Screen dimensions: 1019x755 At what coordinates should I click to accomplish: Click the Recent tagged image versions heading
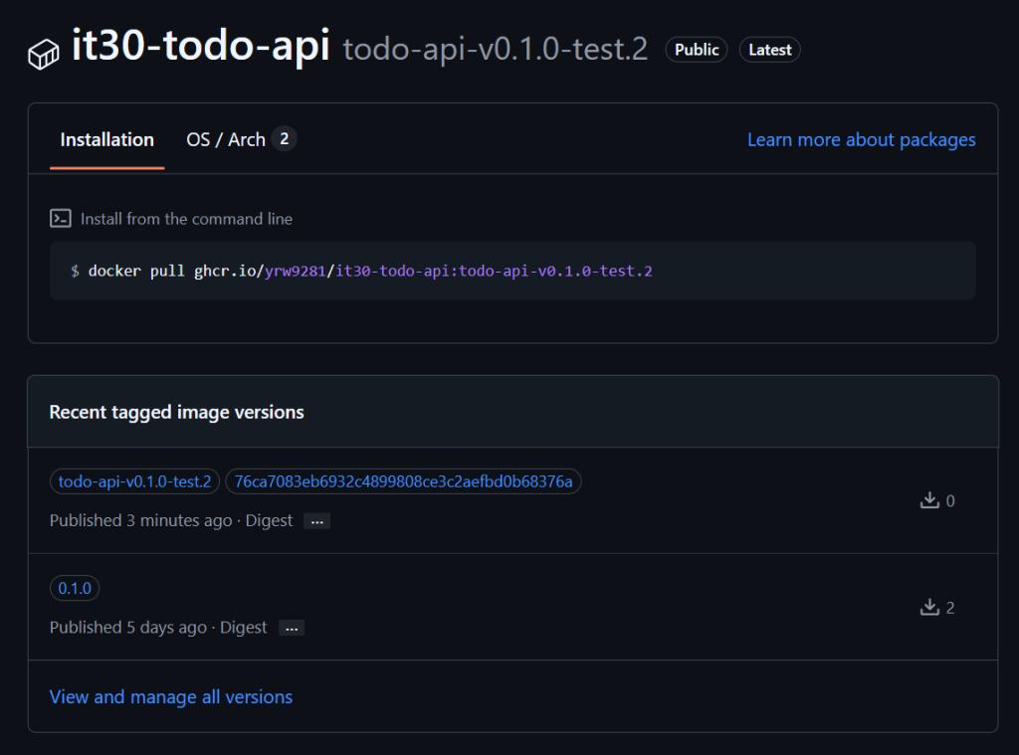coord(177,412)
